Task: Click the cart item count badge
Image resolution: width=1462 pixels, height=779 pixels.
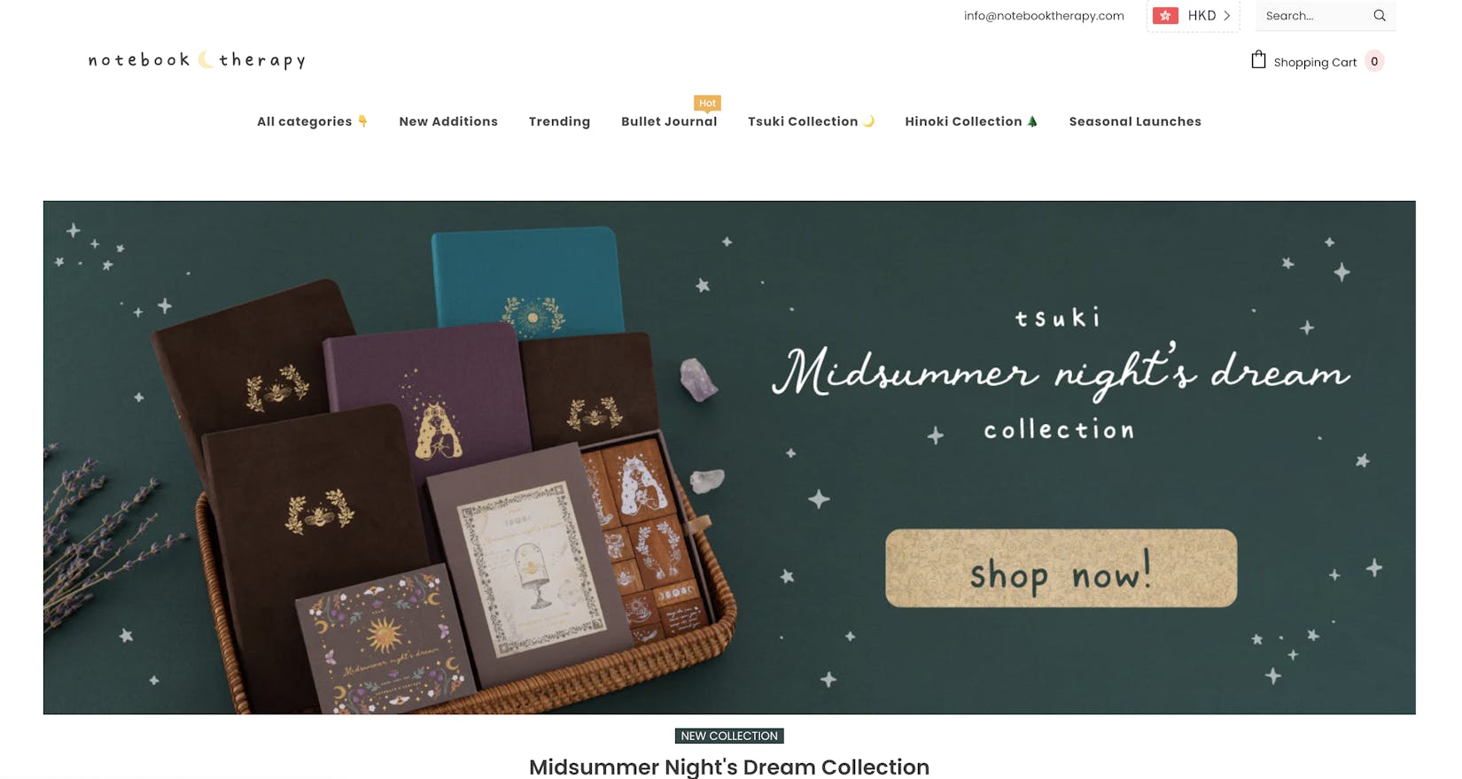Action: [x=1374, y=61]
